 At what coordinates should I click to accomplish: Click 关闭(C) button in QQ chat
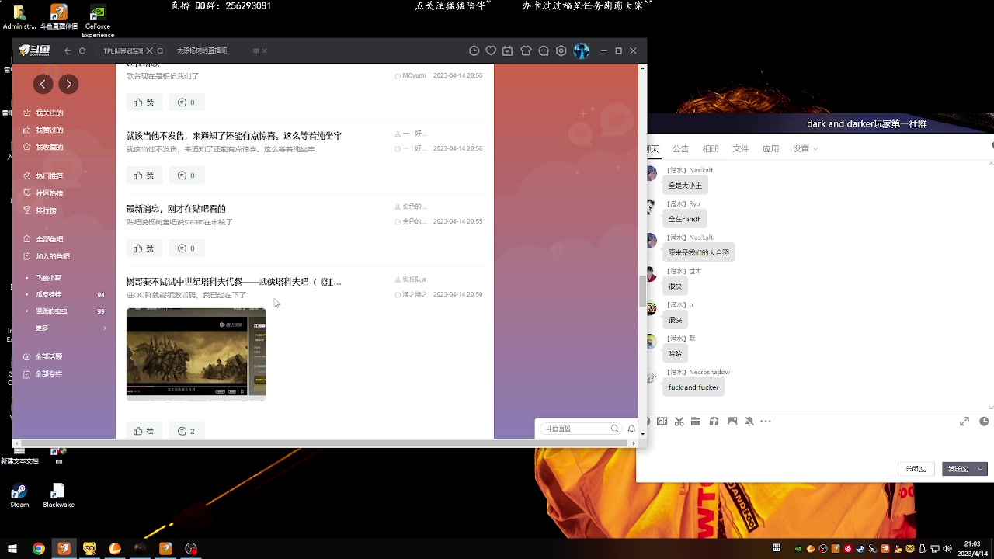(917, 469)
